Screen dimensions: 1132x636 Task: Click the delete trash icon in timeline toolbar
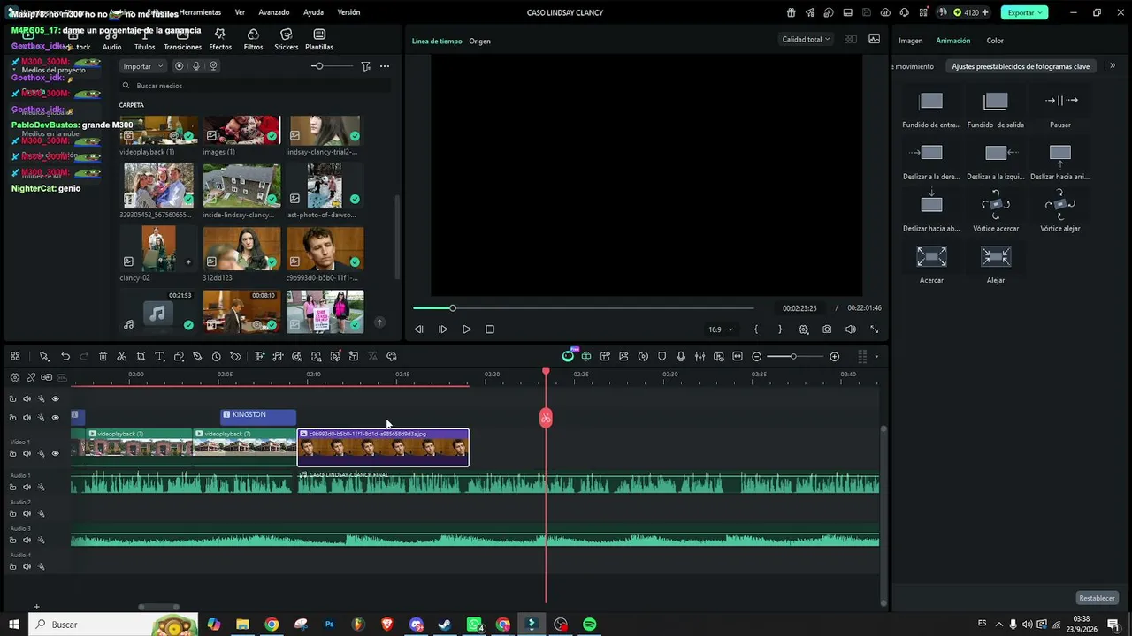pos(103,357)
